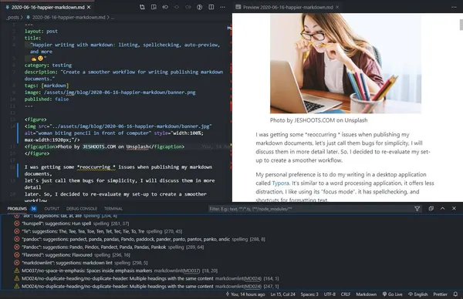Click the Collapse All icon in panel
Viewport: 463px width, 299px height.
431,209
